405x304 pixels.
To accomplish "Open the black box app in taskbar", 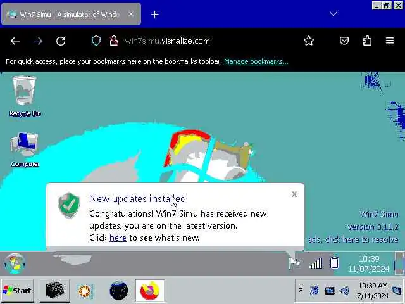I will (x=55, y=290).
